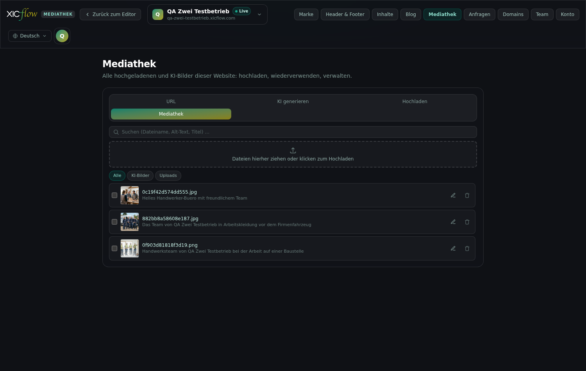Open thumbnail of 0c19f42d574dd555.jpg
This screenshot has width=586, height=371.
[130, 195]
